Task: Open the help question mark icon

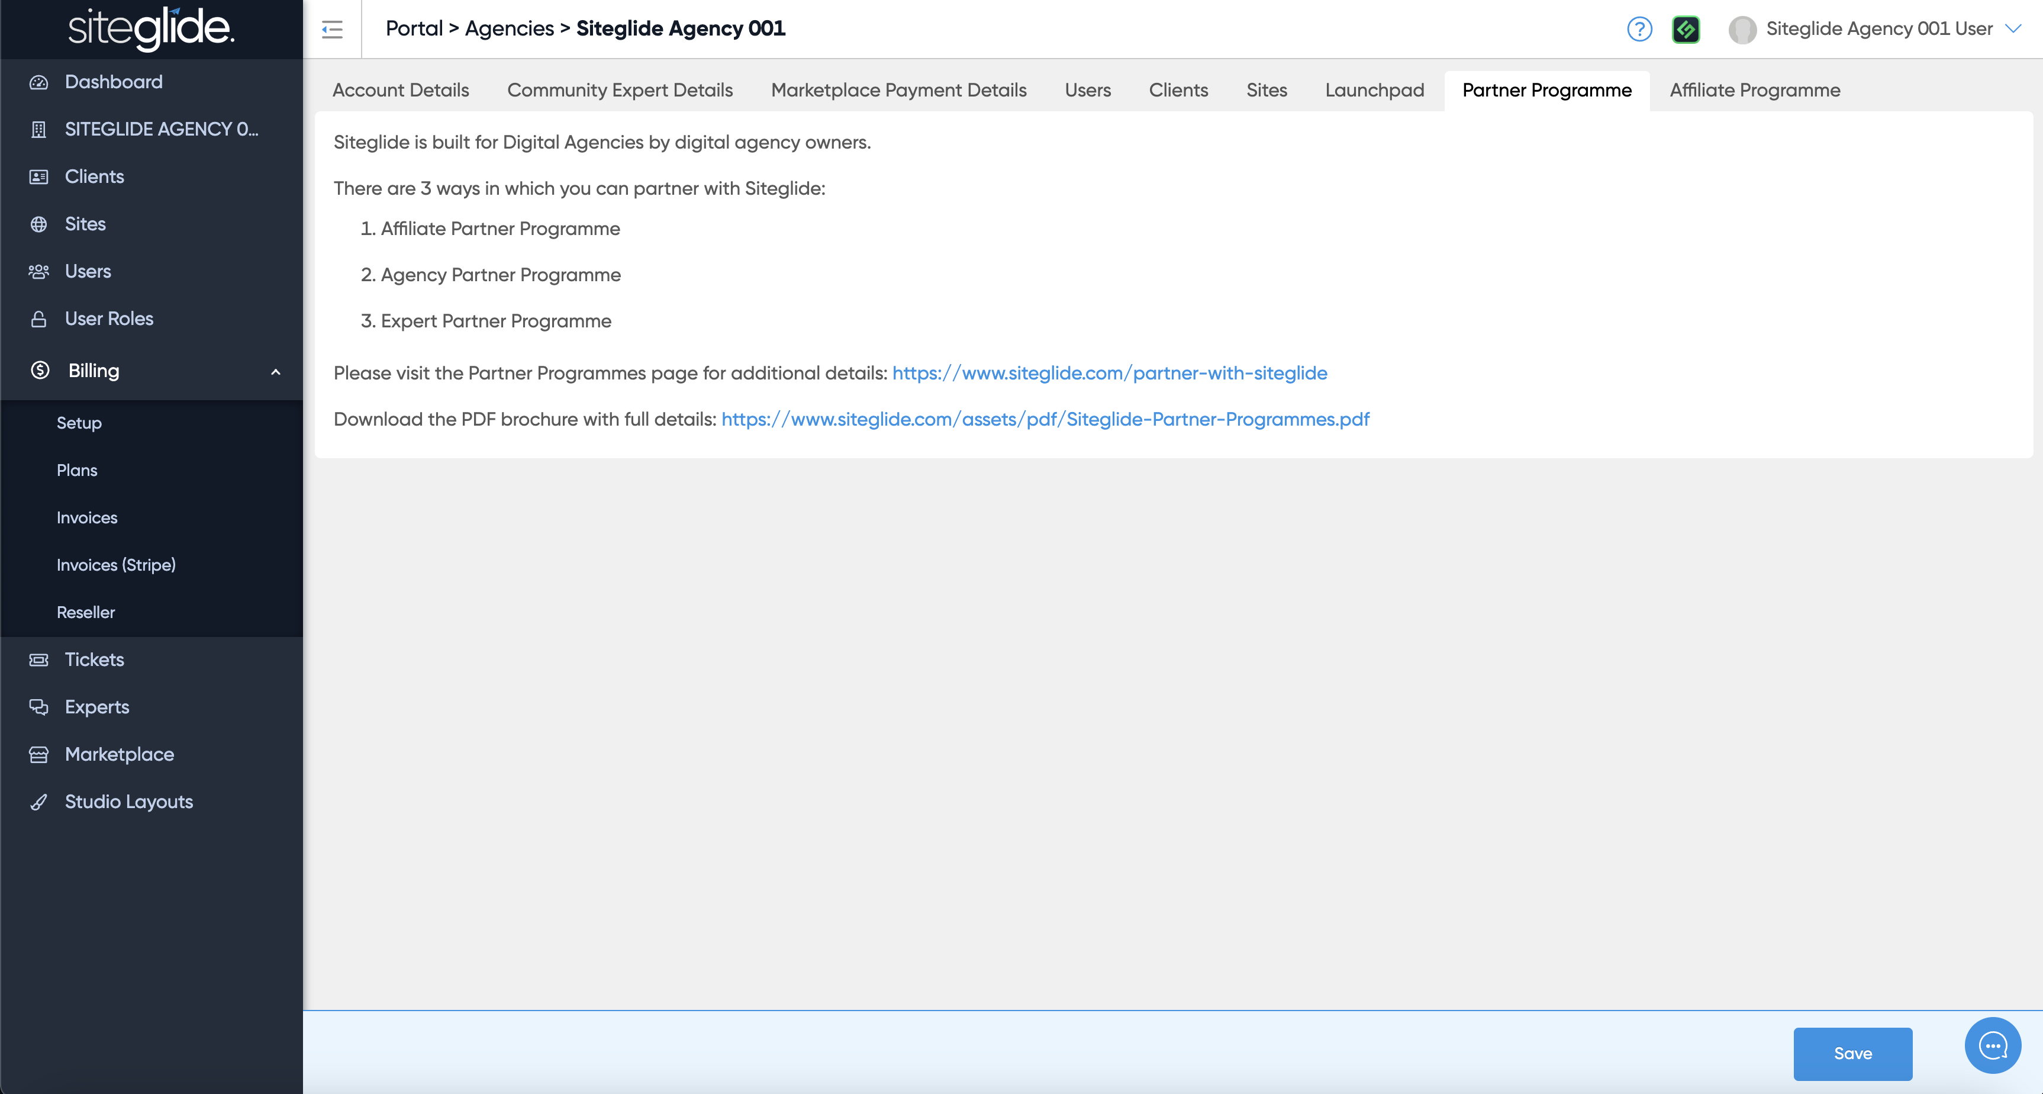Action: pos(1639,30)
